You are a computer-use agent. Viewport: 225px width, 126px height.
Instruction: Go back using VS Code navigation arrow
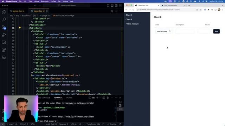coord(35,6)
